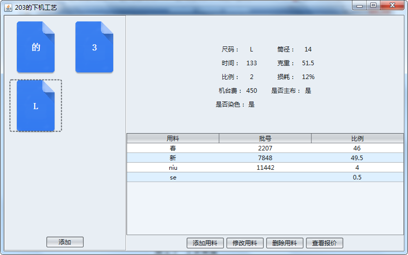The height and width of the screenshot is (255, 408).
Task: Click the 克重 value 51.5
Action: pyautogui.click(x=308, y=63)
